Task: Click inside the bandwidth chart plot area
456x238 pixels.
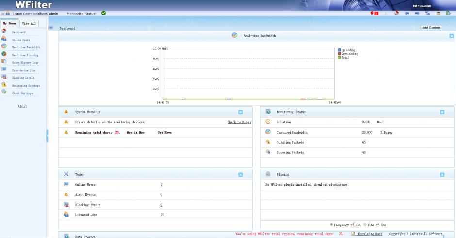Action: point(248,74)
